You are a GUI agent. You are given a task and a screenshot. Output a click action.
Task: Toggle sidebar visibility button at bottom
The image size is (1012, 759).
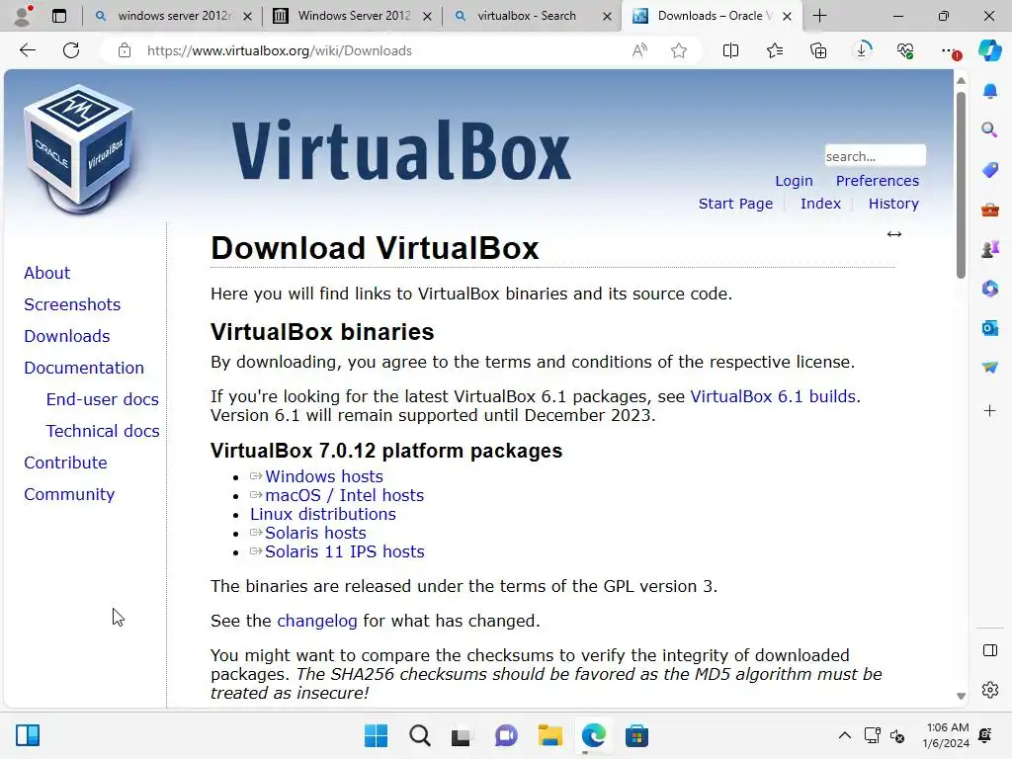tap(990, 650)
